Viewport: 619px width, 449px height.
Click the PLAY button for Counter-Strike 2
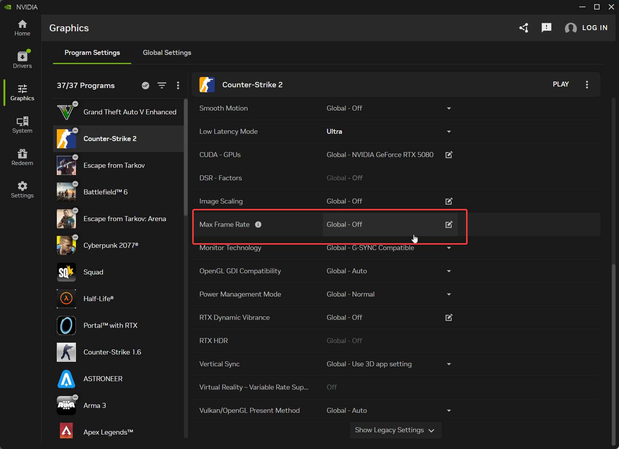point(561,84)
